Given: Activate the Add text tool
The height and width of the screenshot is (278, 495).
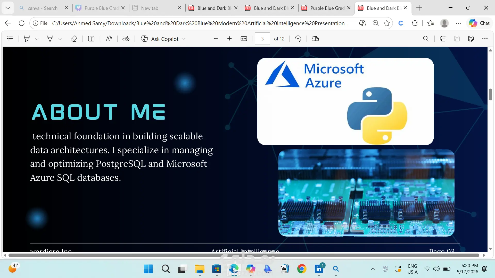Looking at the screenshot, I should tap(91, 39).
